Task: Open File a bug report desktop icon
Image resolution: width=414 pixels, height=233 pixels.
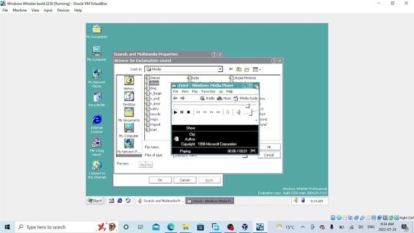Action: click(x=96, y=147)
